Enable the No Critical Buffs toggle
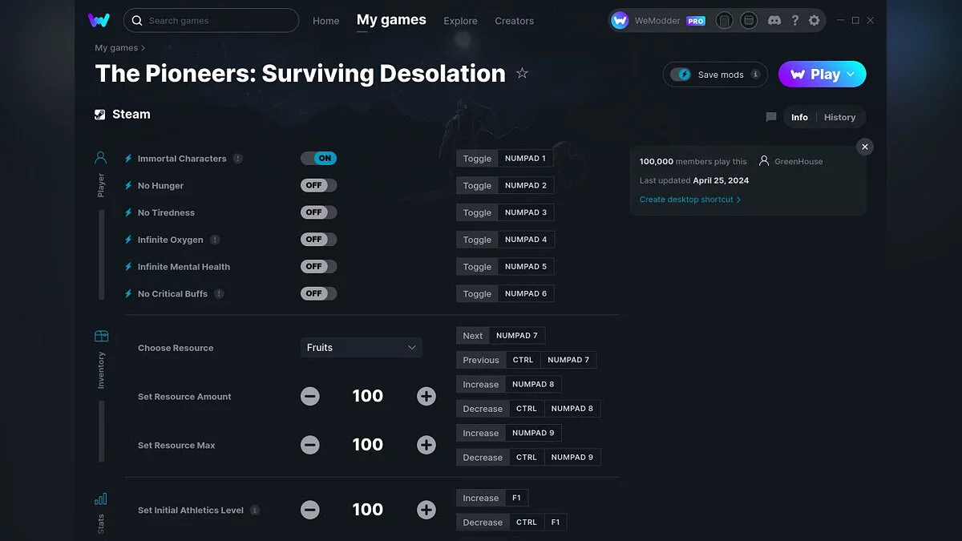This screenshot has height=541, width=962. click(319, 293)
